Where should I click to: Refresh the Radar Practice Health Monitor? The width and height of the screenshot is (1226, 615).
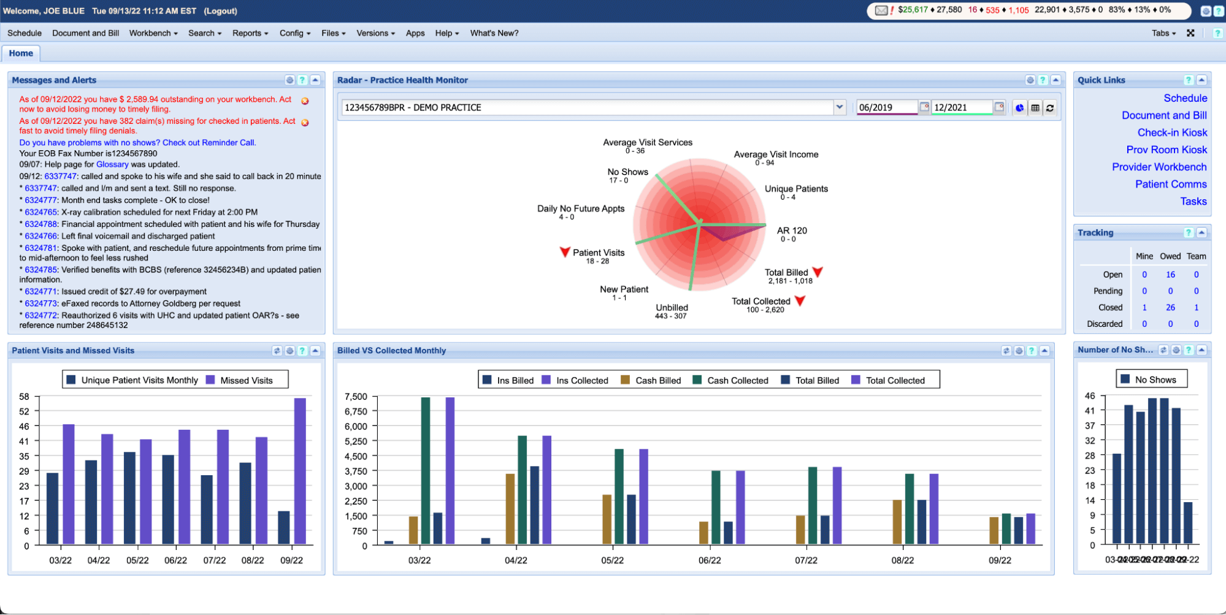(1050, 108)
